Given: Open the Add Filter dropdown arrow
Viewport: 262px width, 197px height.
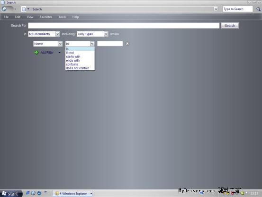Looking at the screenshot, I should 60,53.
